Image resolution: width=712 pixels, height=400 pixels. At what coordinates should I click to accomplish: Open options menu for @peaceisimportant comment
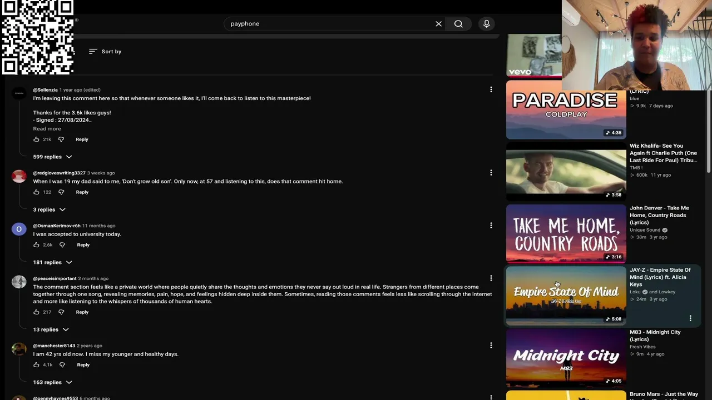[491, 278]
